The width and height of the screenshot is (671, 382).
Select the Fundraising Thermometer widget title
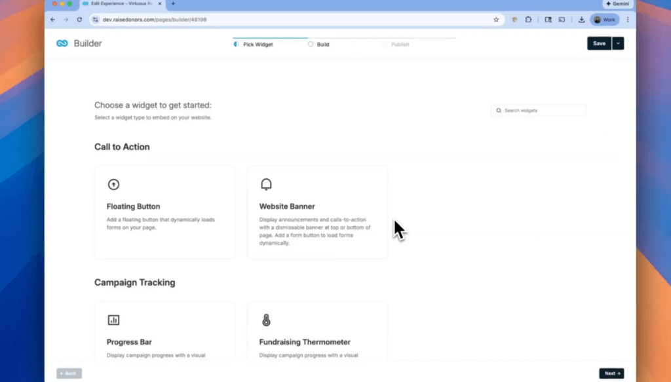click(x=305, y=342)
